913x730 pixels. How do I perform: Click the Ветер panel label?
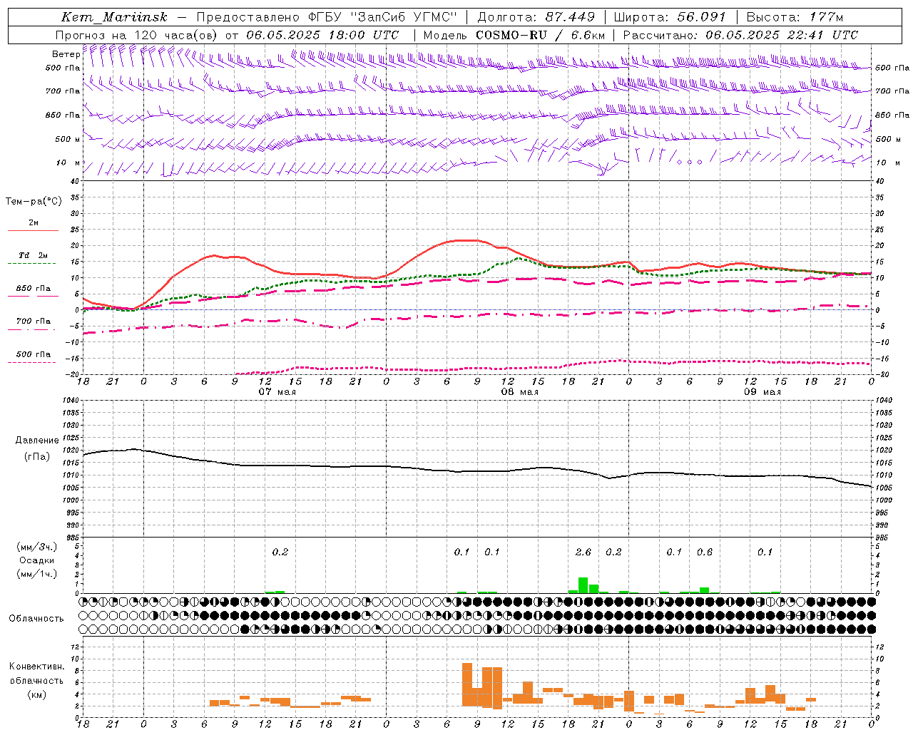coord(66,54)
